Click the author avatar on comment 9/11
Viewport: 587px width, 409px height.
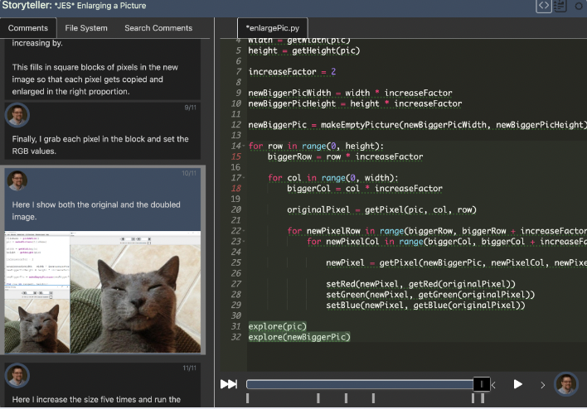[x=17, y=115]
